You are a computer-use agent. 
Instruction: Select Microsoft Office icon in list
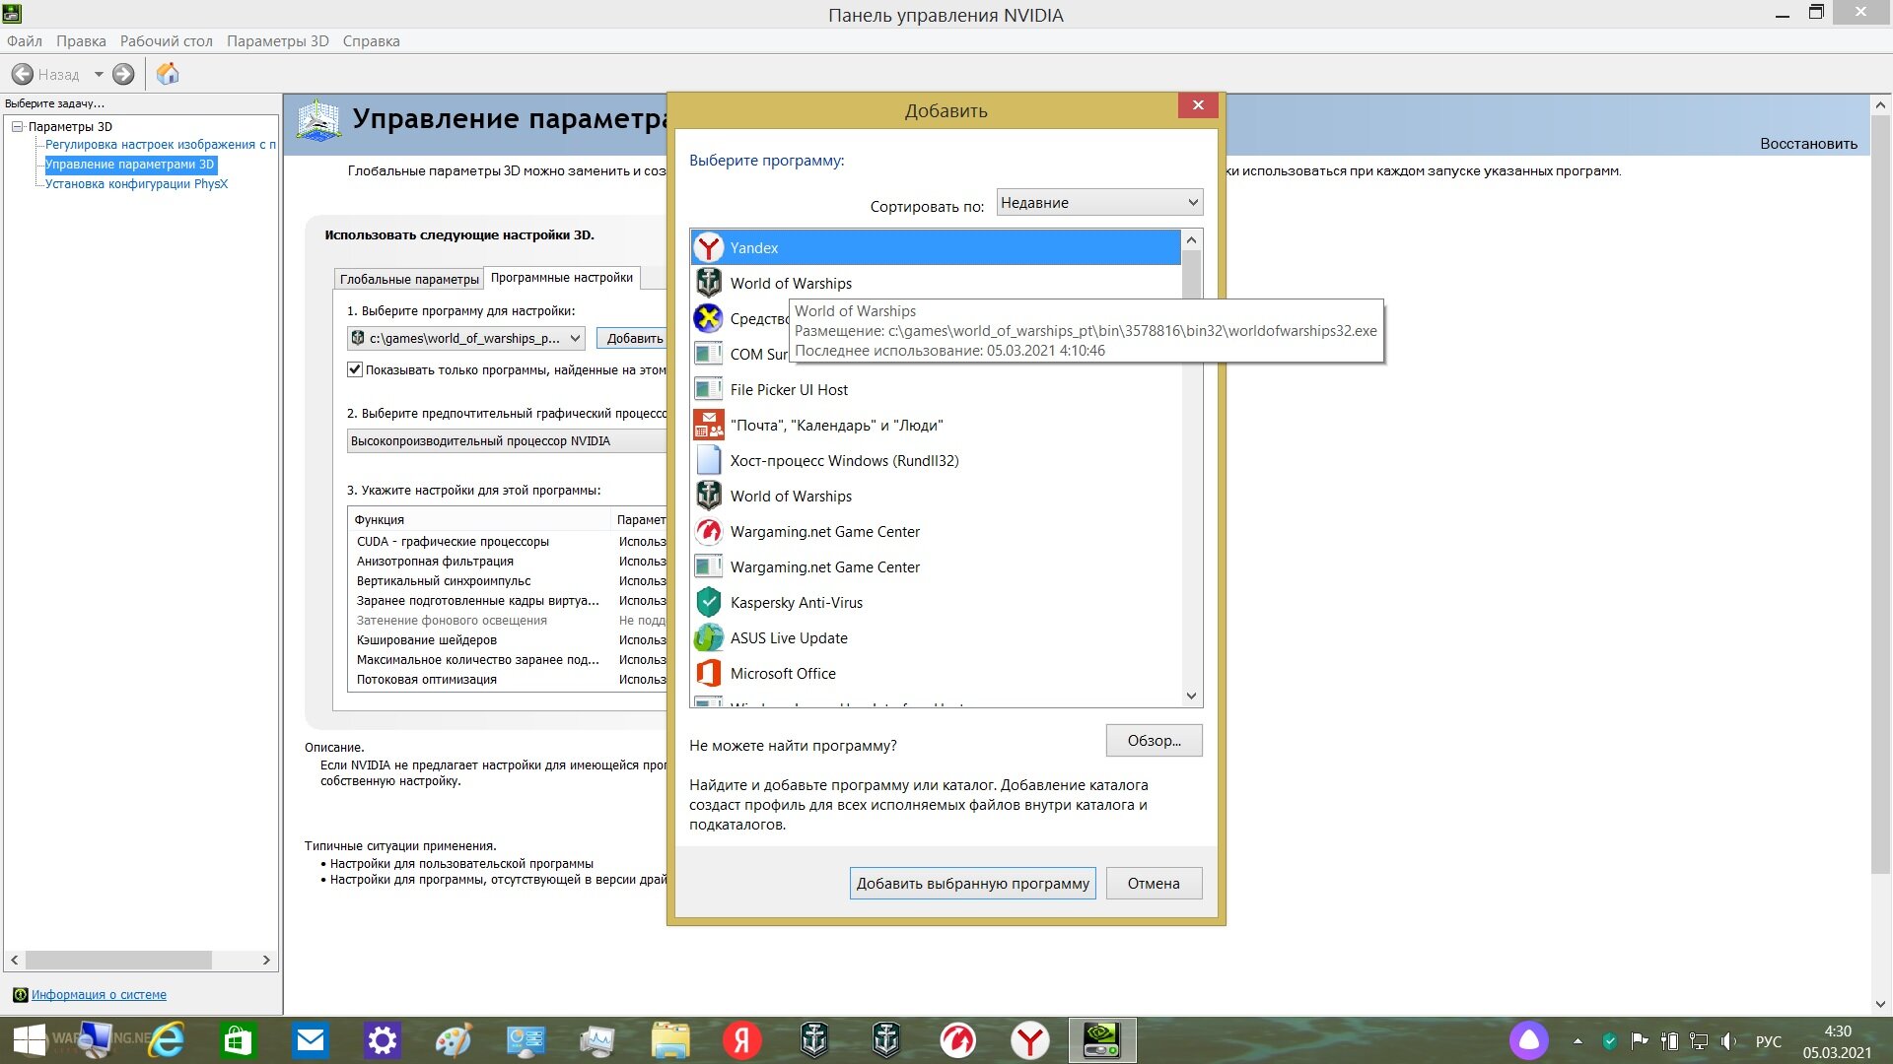tap(708, 673)
